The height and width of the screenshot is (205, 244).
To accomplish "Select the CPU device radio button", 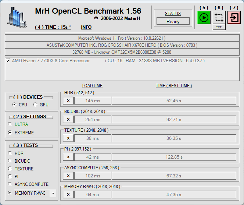I will pyautogui.click(x=14, y=105).
